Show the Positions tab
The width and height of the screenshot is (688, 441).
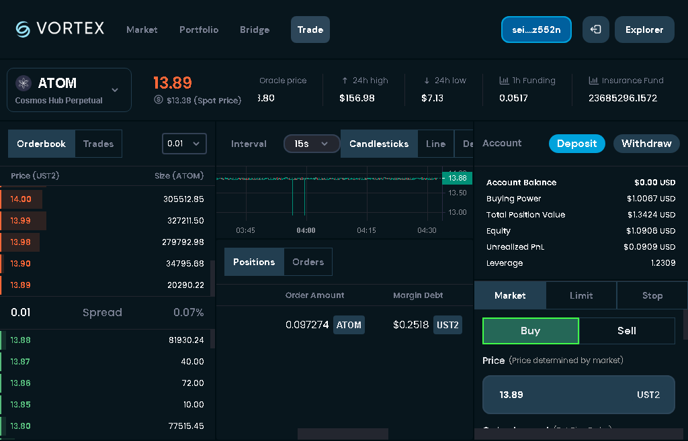[x=254, y=262]
